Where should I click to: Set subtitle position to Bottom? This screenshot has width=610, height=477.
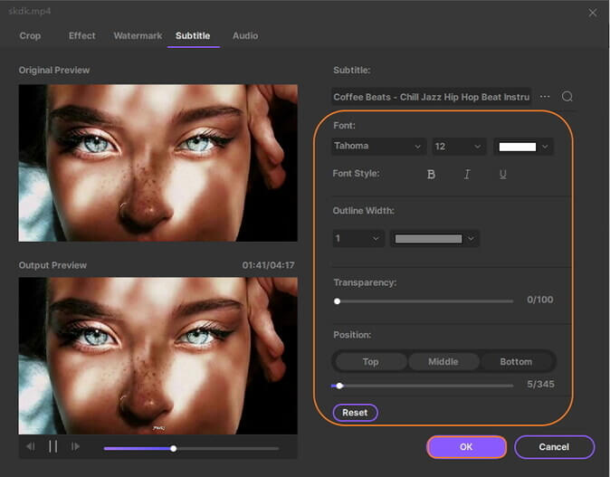pyautogui.click(x=516, y=361)
